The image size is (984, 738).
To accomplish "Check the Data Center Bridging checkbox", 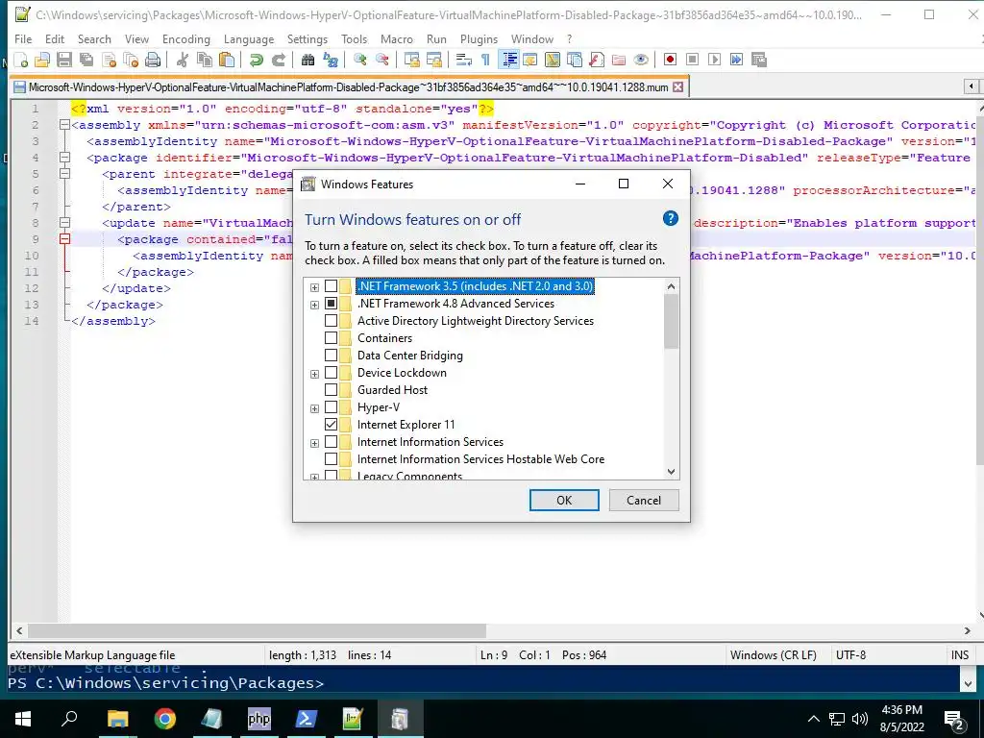I will [331, 356].
